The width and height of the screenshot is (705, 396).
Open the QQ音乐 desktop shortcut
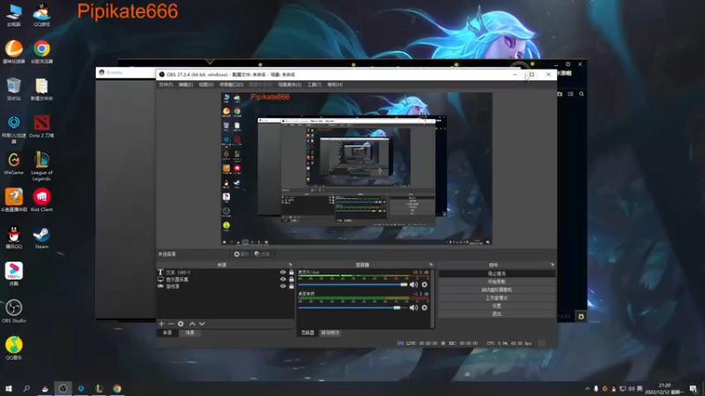pyautogui.click(x=14, y=348)
